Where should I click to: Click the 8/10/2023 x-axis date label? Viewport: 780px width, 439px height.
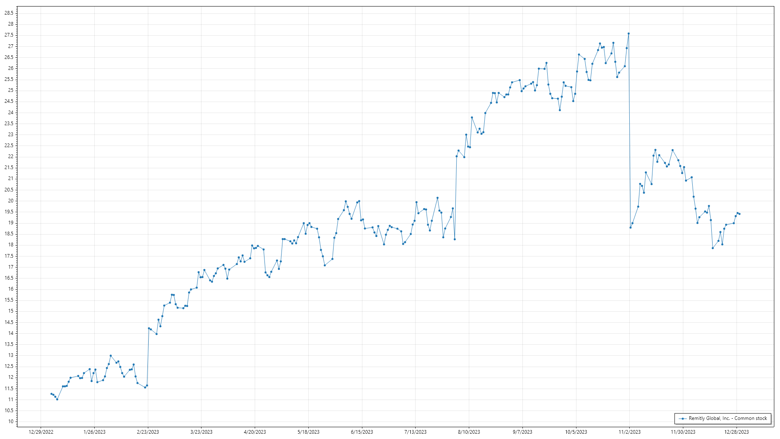[469, 432]
